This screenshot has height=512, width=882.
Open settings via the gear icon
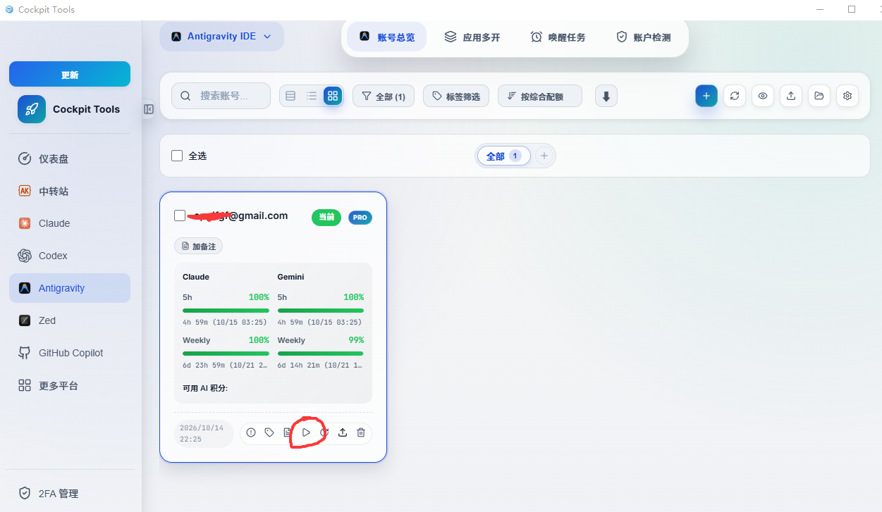(x=847, y=96)
